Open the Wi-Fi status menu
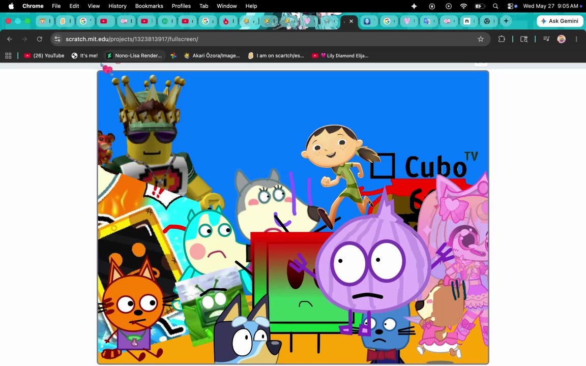 coord(463,6)
